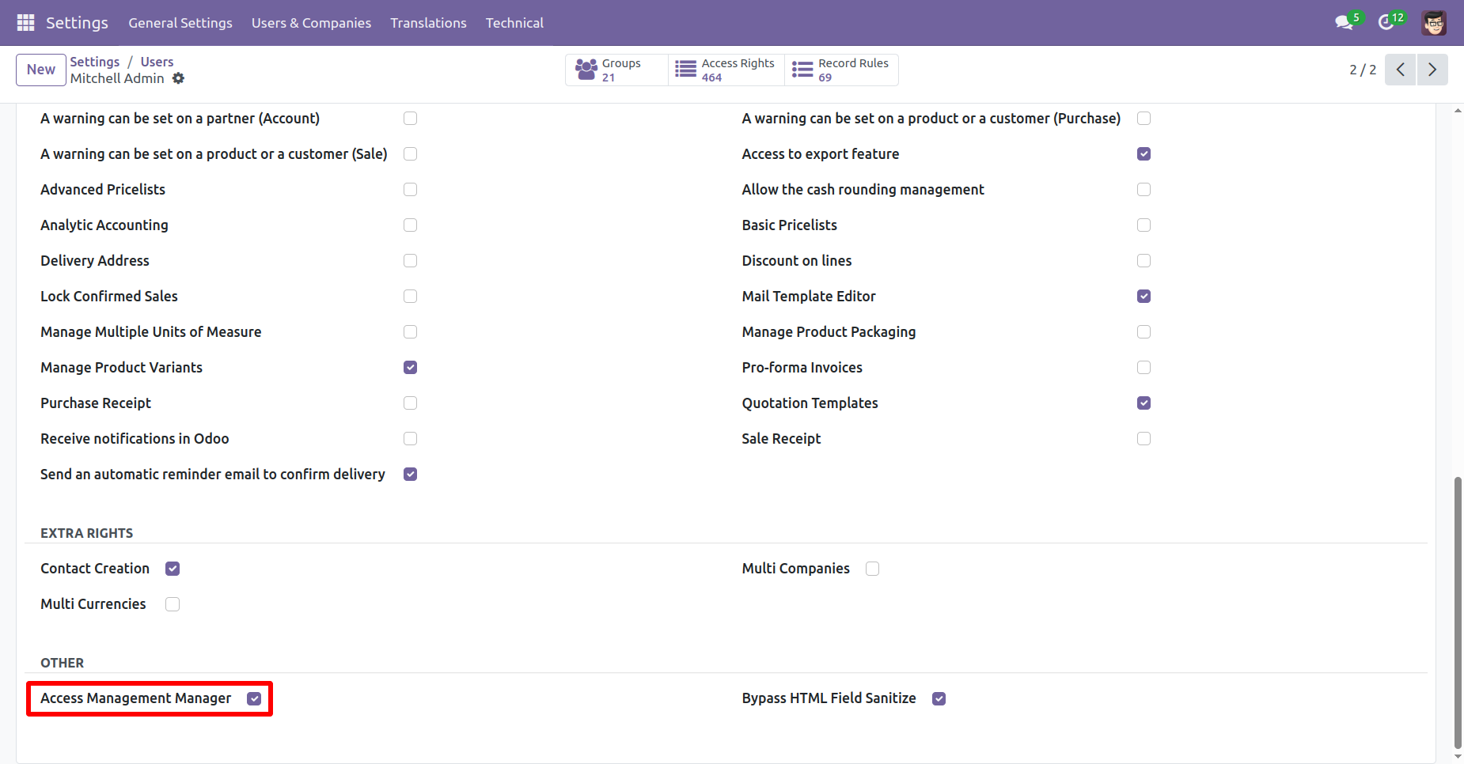Viewport: 1464px width, 764px height.
Task: Expand the Technical menu
Action: (x=514, y=23)
